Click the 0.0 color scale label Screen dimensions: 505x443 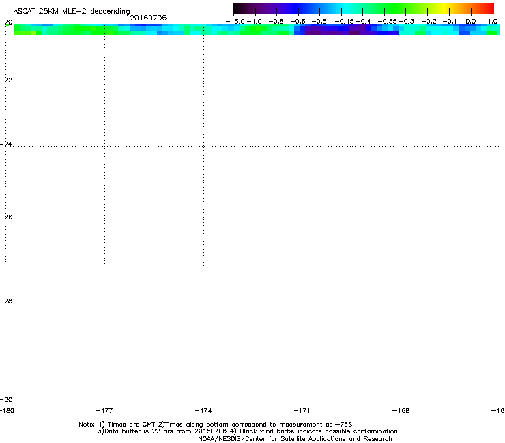(x=471, y=22)
